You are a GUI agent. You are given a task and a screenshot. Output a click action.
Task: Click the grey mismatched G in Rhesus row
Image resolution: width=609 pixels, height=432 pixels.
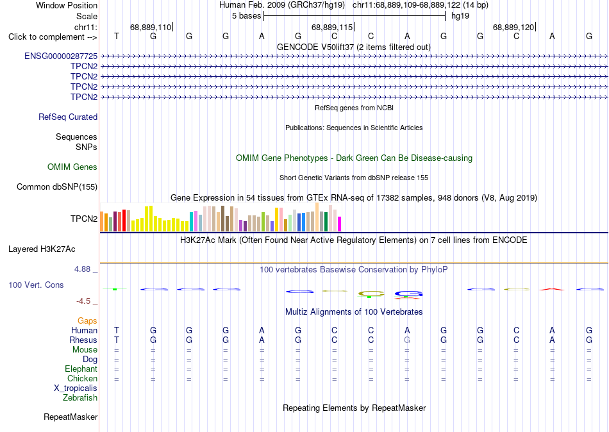point(407,340)
